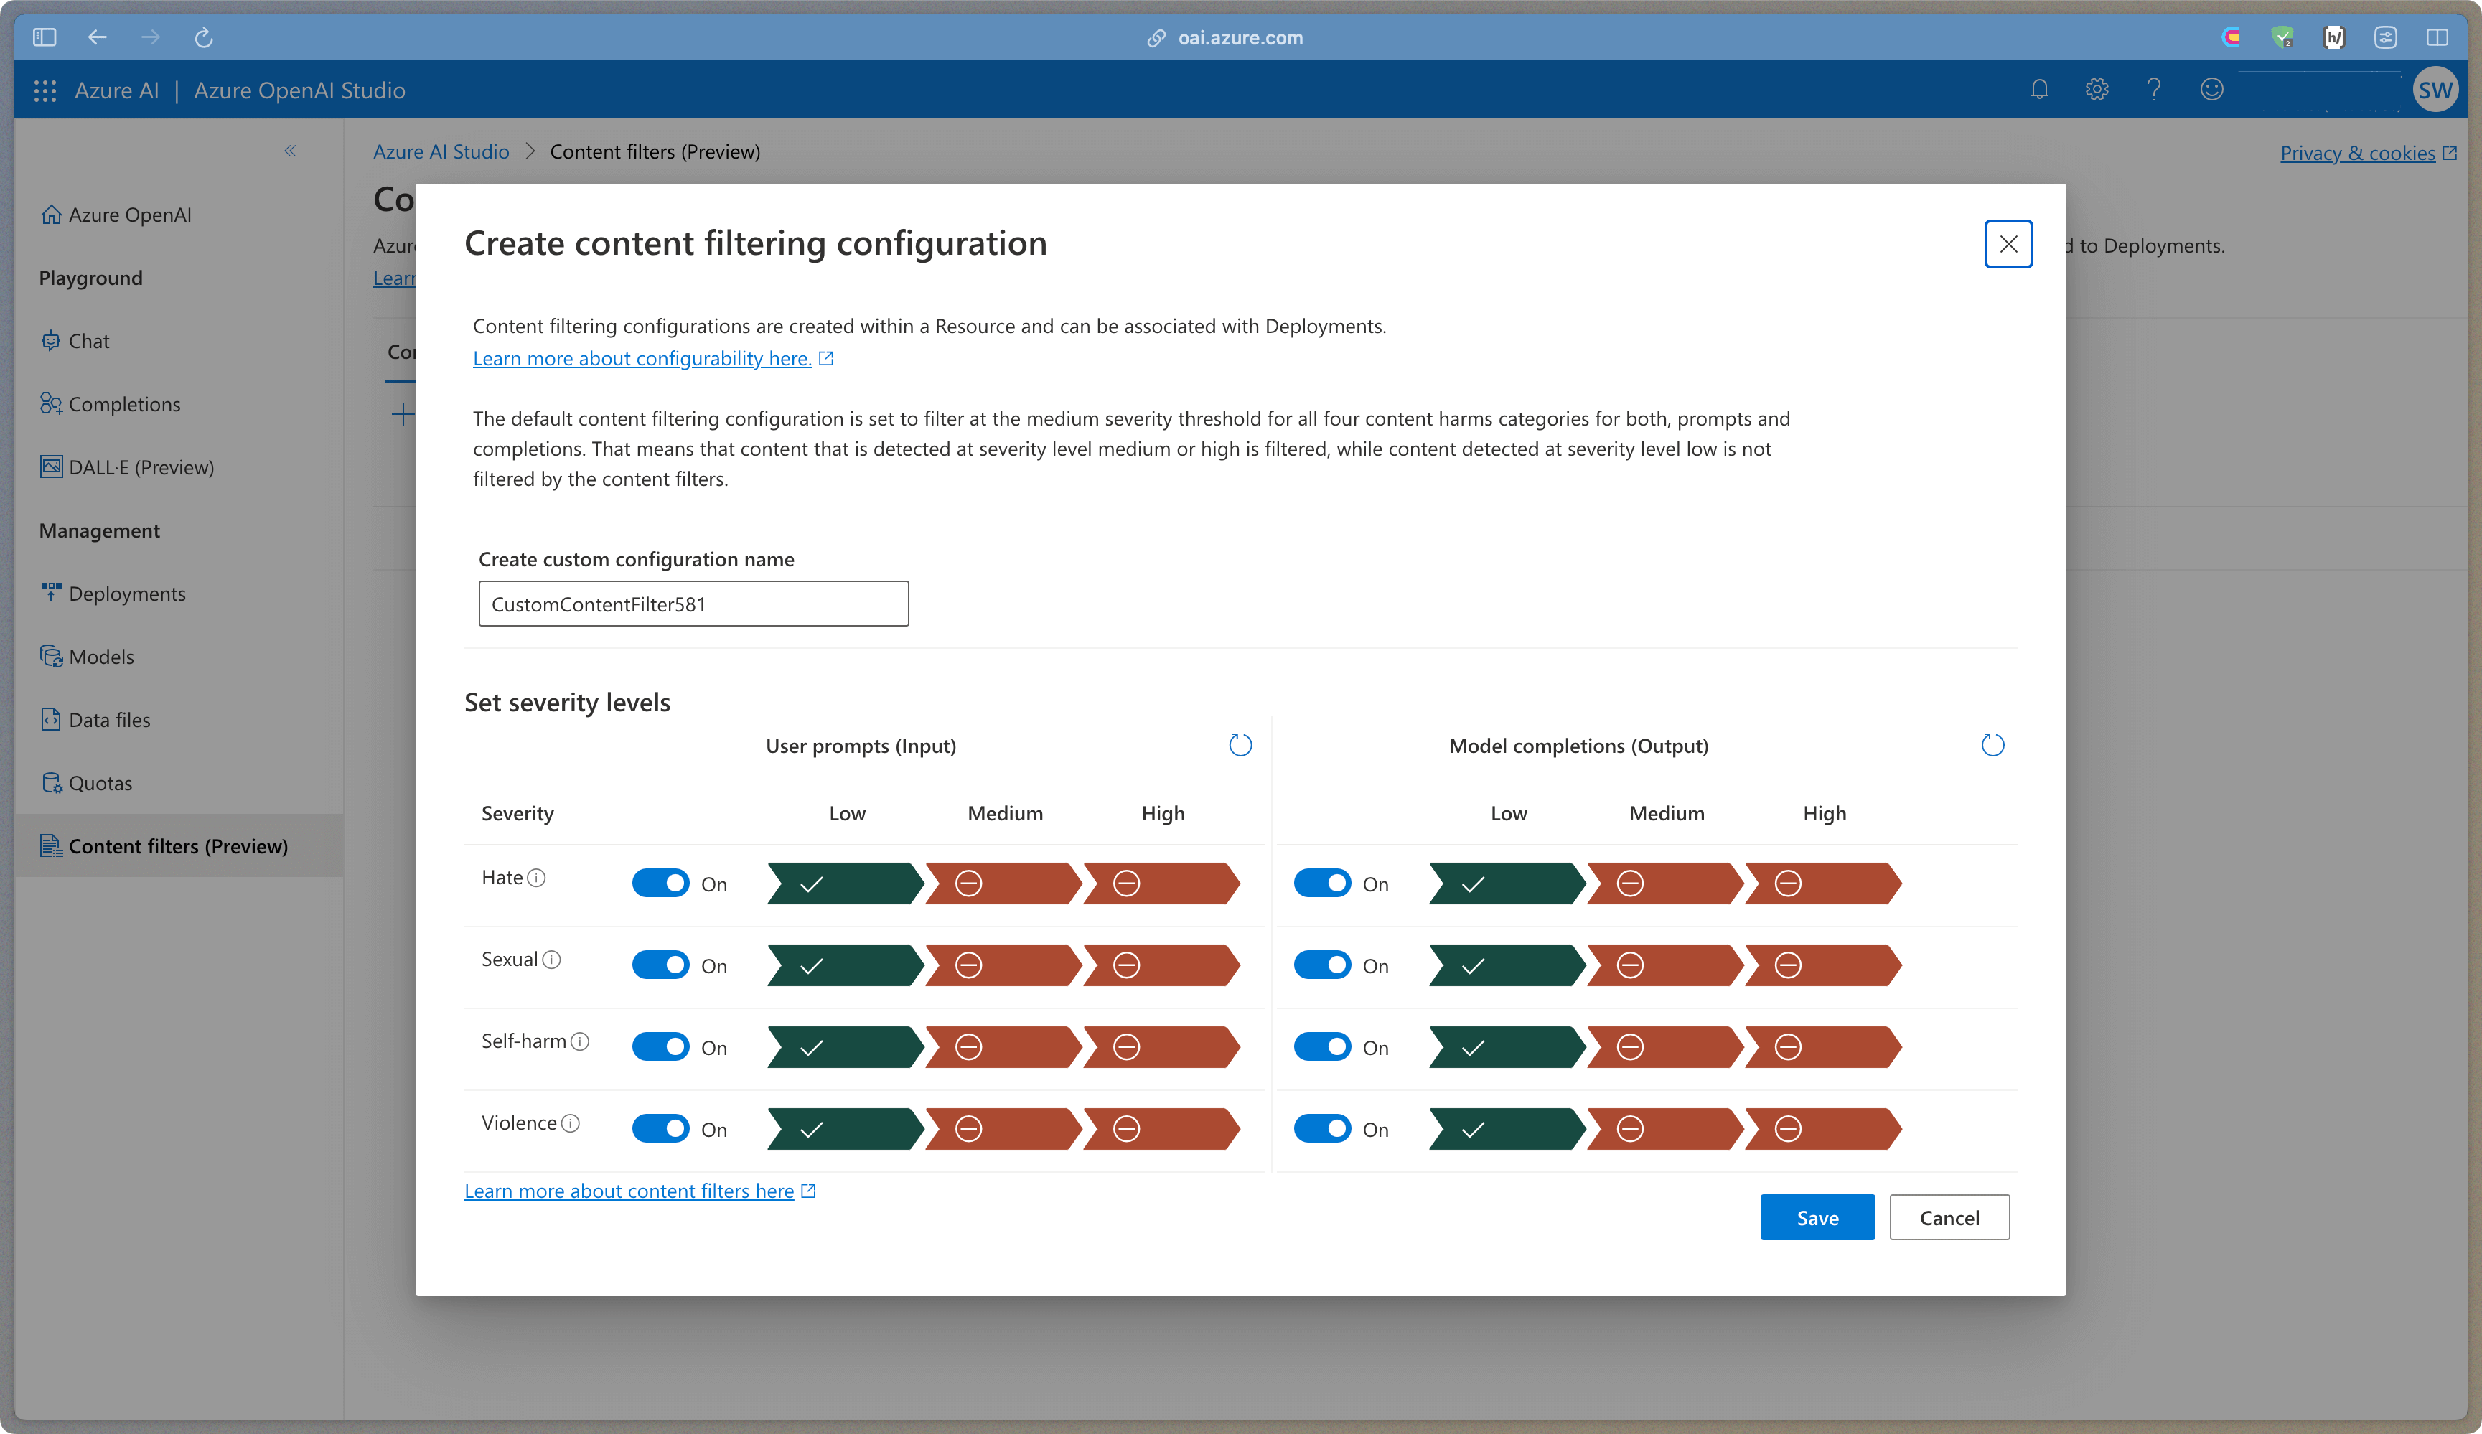2482x1434 pixels.
Task: Show info about the Violence category
Action: (x=571, y=1123)
